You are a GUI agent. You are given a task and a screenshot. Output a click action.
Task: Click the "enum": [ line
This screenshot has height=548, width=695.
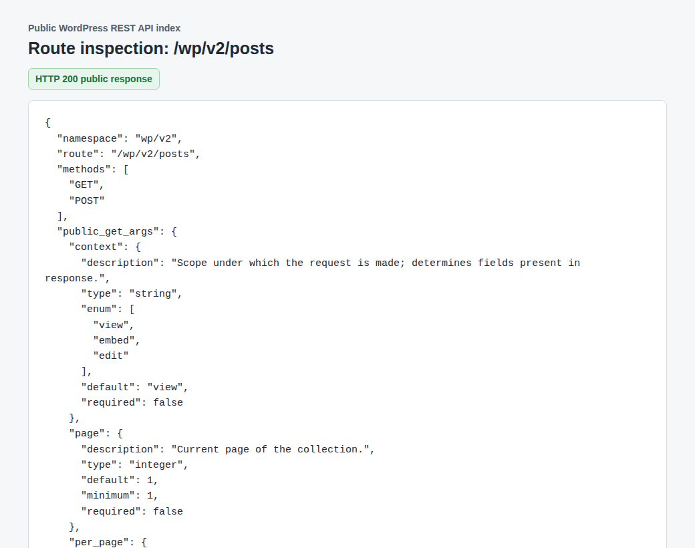click(108, 309)
